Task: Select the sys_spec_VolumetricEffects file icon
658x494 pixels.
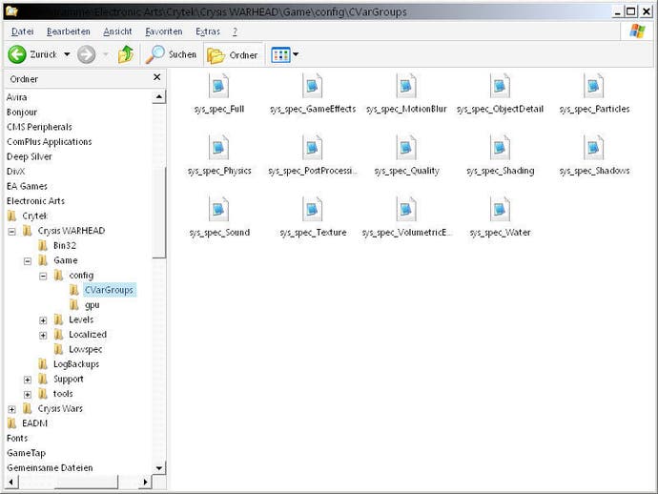Action: click(x=406, y=209)
